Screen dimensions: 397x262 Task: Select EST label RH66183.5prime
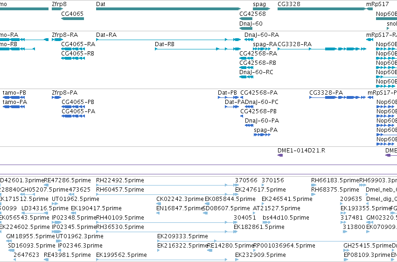[x=335, y=180]
